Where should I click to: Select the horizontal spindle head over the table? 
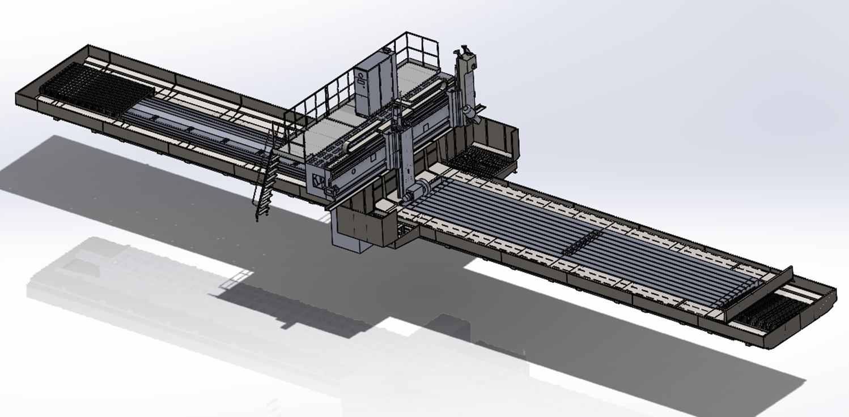tap(418, 192)
